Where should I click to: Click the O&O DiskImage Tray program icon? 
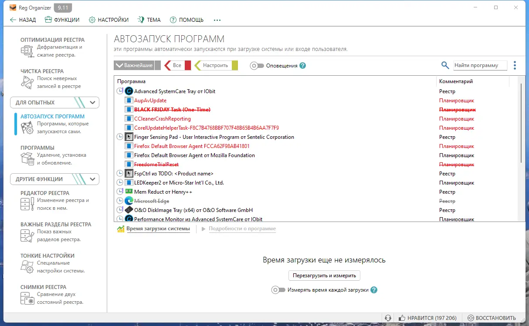pos(129,210)
